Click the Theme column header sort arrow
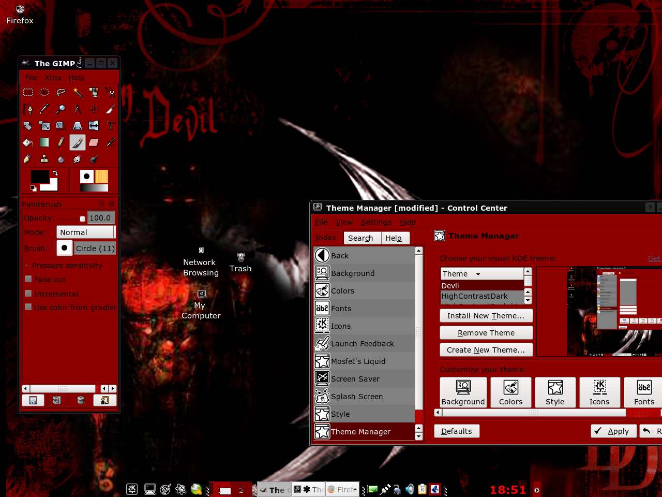The width and height of the screenshot is (662, 497). tap(478, 274)
